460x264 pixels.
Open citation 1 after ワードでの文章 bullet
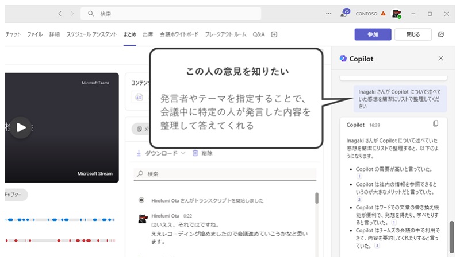pyautogui.click(x=394, y=223)
